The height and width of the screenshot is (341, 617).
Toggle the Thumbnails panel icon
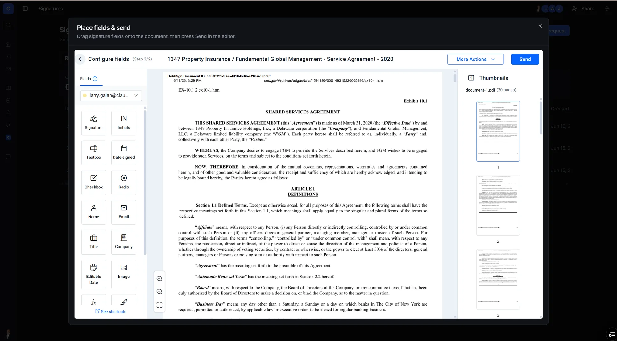(471, 78)
